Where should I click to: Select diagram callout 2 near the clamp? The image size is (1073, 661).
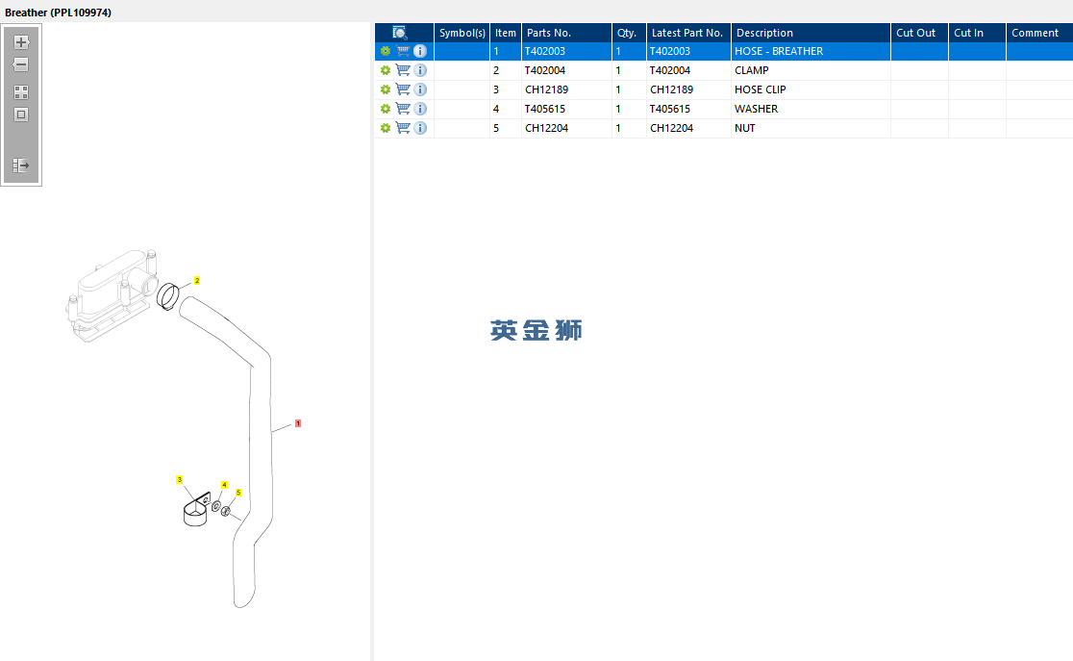tap(197, 280)
